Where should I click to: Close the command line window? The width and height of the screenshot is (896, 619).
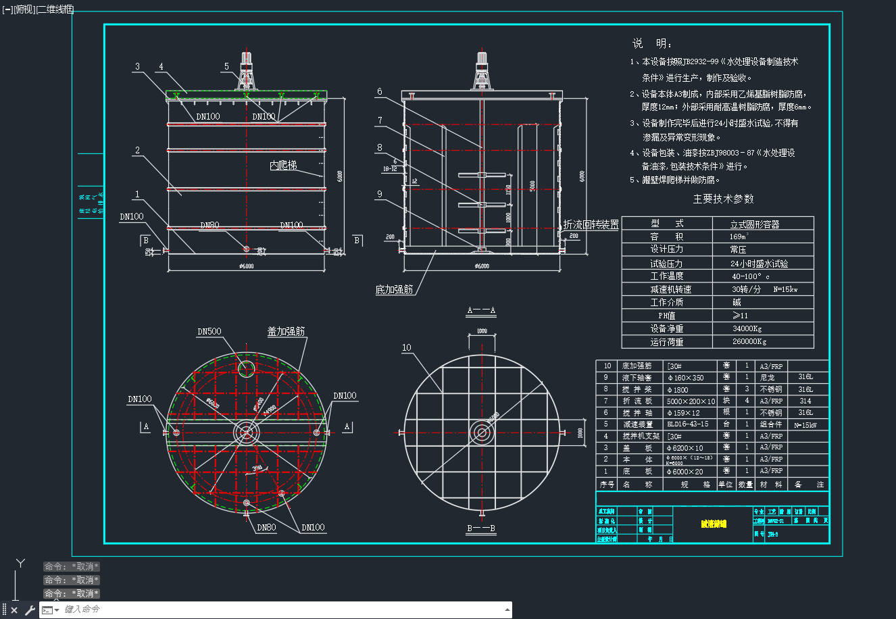(x=14, y=610)
